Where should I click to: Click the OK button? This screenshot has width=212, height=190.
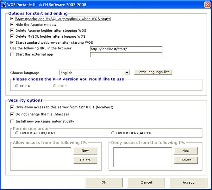pyautogui.click(x=104, y=182)
